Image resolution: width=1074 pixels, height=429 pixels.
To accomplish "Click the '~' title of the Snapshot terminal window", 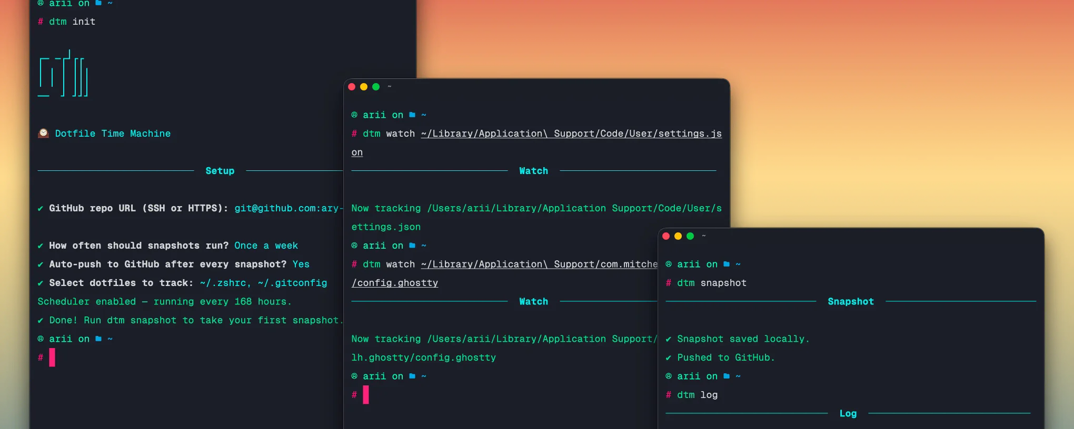I will (x=704, y=236).
